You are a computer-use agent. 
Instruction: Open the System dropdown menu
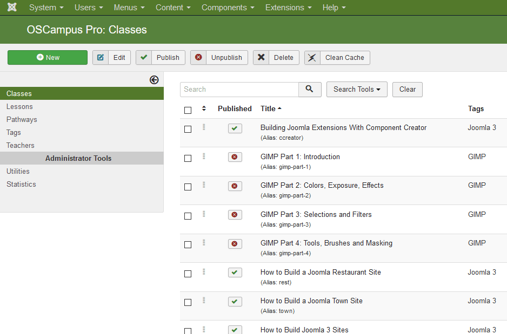(x=46, y=8)
